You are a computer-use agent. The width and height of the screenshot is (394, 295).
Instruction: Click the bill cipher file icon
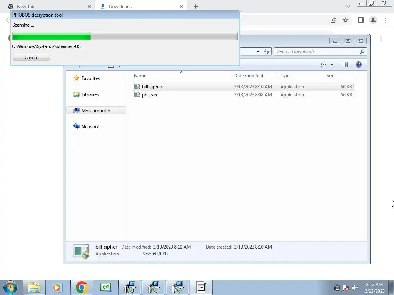click(137, 87)
